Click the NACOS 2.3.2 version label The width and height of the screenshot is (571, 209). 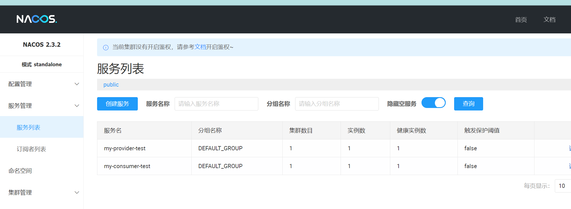42,45
